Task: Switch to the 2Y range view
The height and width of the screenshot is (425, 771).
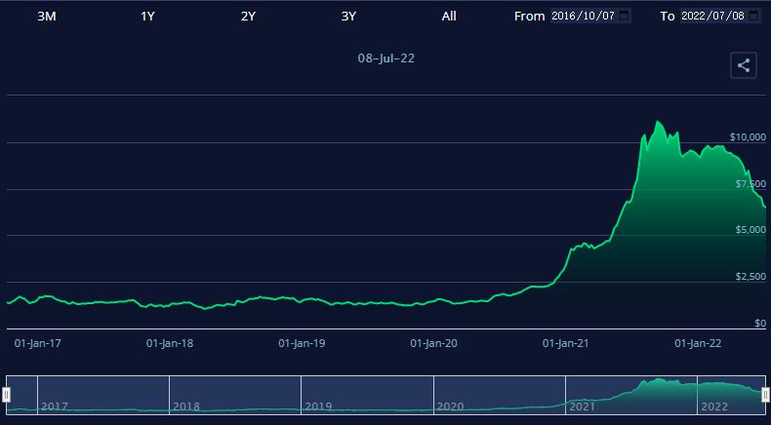Action: (248, 17)
